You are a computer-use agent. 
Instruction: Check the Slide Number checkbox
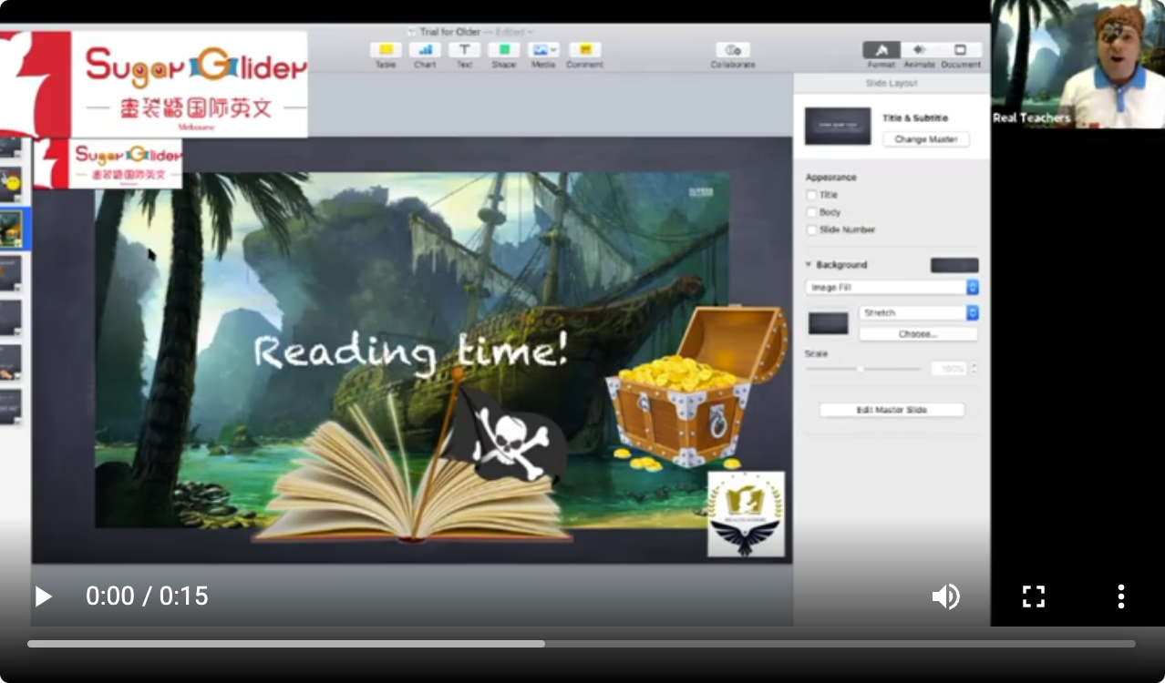pyautogui.click(x=811, y=229)
